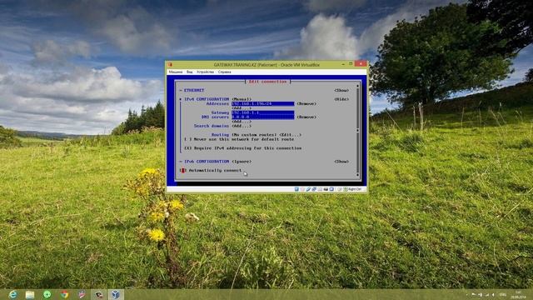This screenshot has height=300, width=533.
Task: Click the Edit connection dialog scrollbar
Action: 357,131
